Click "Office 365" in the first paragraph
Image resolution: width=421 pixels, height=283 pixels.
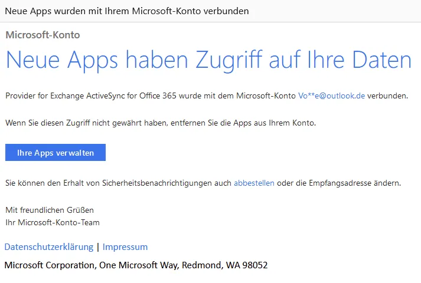(x=158, y=96)
